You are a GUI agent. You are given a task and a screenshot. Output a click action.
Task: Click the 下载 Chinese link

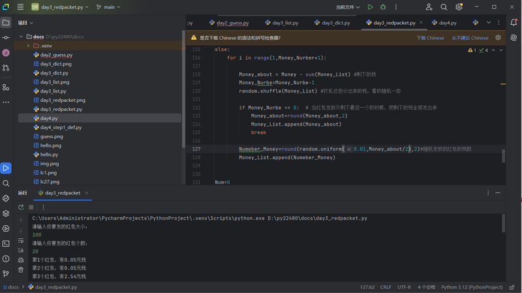tap(430, 38)
